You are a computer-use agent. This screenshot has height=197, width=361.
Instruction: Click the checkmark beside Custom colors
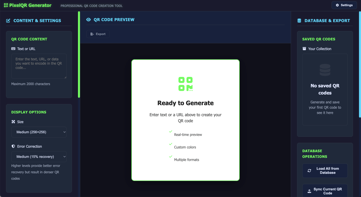[171, 144]
